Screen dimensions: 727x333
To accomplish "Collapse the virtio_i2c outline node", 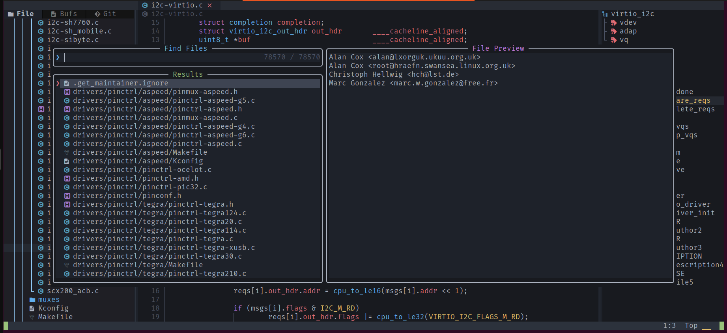I will coord(632,14).
